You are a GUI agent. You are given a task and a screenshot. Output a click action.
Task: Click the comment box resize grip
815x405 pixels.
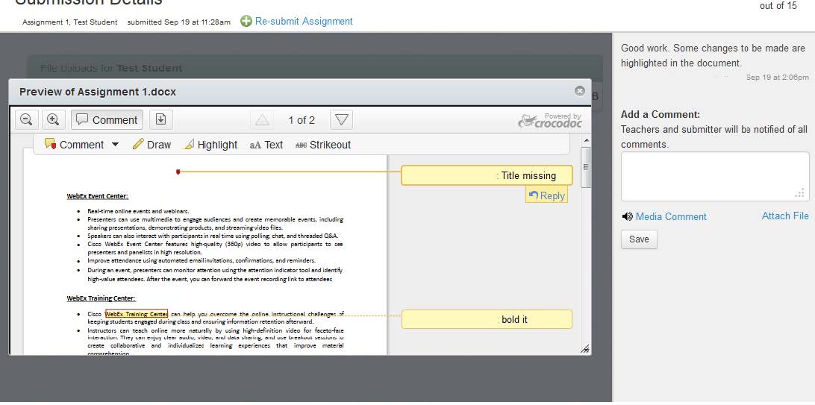click(800, 193)
